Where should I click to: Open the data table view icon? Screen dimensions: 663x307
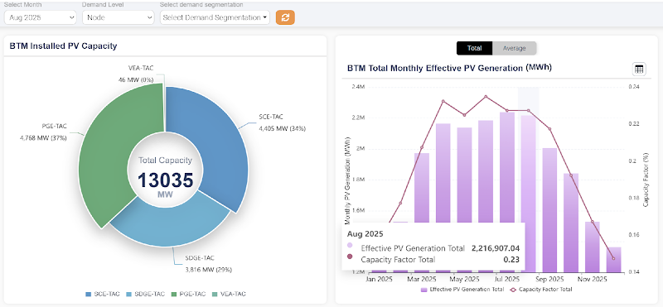[639, 70]
